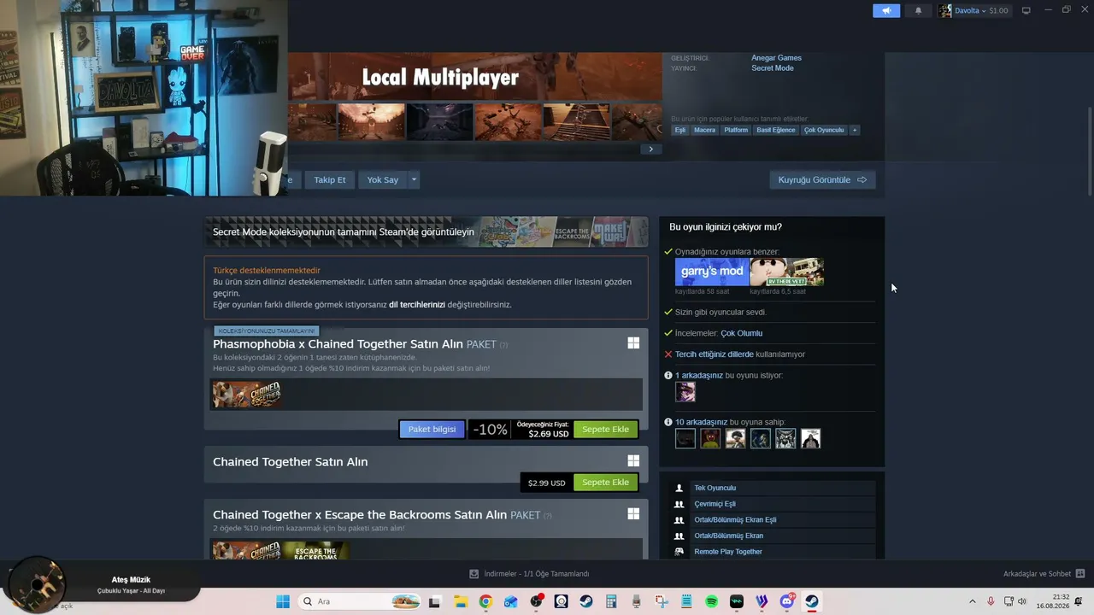Select the Macera tag
1094x615 pixels.
705,130
